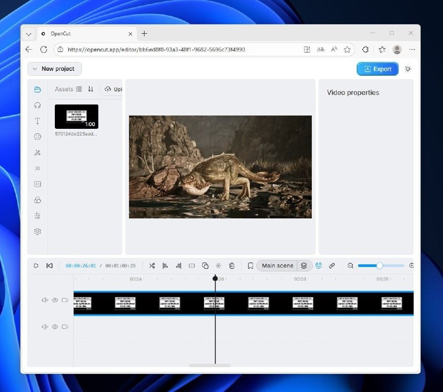Screen dimensions: 443x392
Task: Jump to the timeline start
Action: click(49, 265)
